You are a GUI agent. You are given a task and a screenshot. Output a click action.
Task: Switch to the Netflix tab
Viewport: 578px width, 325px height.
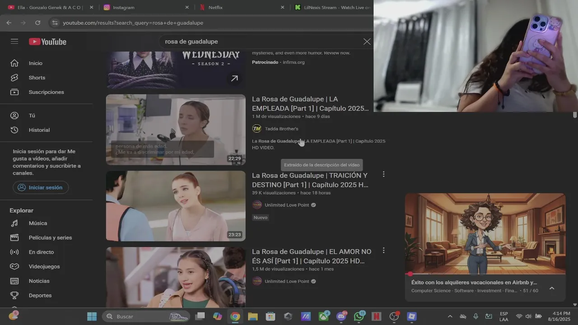[242, 7]
